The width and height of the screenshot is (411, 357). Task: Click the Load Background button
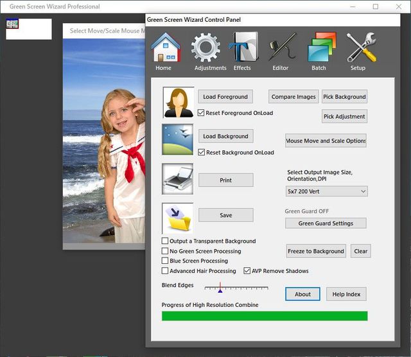(225, 136)
